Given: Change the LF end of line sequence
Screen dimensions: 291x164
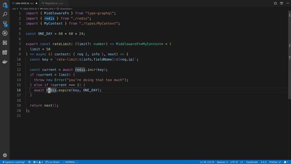Looking at the screenshot, I should pyautogui.click(x=241, y=162).
